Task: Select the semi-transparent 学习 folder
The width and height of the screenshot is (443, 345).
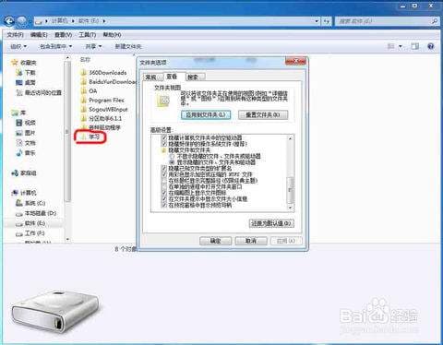Action: (90, 137)
